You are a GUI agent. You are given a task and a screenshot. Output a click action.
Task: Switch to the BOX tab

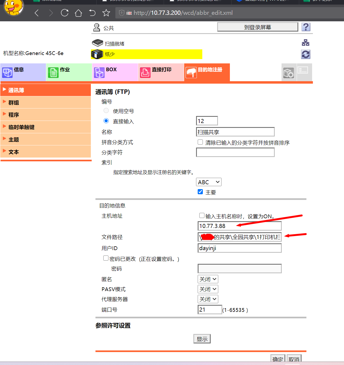[115, 72]
